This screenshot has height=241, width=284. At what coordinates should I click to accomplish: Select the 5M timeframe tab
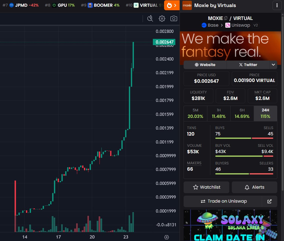pyautogui.click(x=195, y=113)
